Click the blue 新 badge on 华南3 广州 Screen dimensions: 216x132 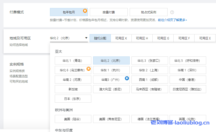click(x=127, y=78)
